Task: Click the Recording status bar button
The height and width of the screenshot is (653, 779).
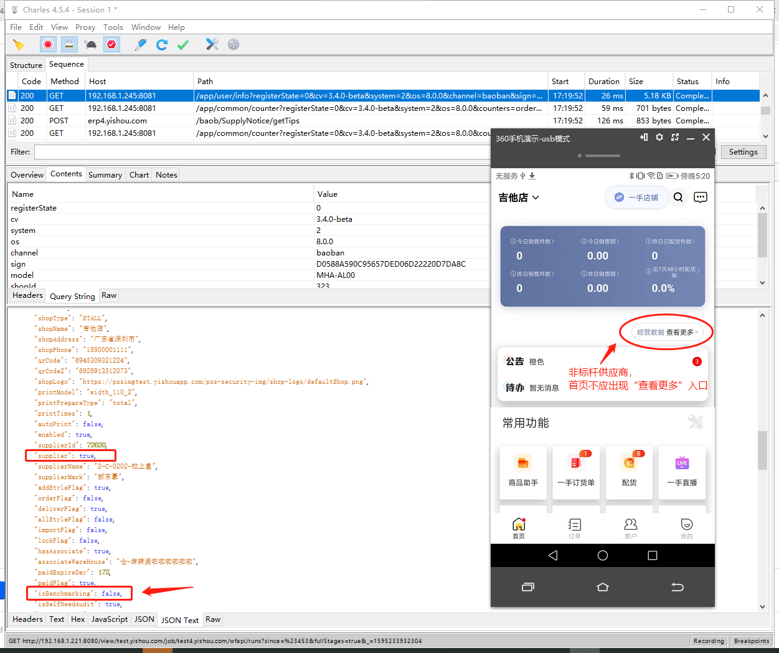Action: click(x=709, y=641)
